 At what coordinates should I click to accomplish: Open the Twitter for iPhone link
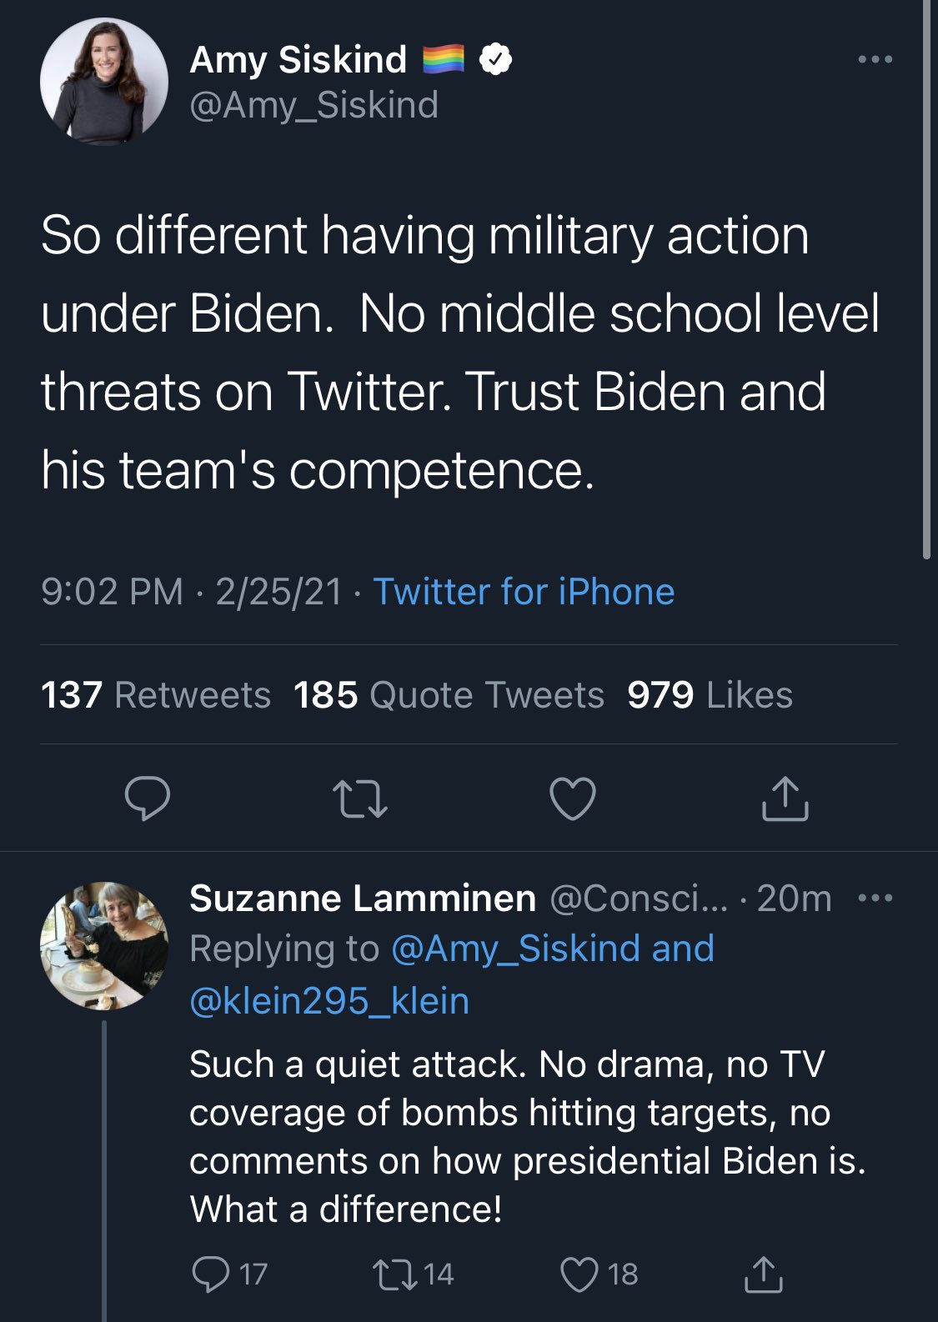click(x=524, y=592)
